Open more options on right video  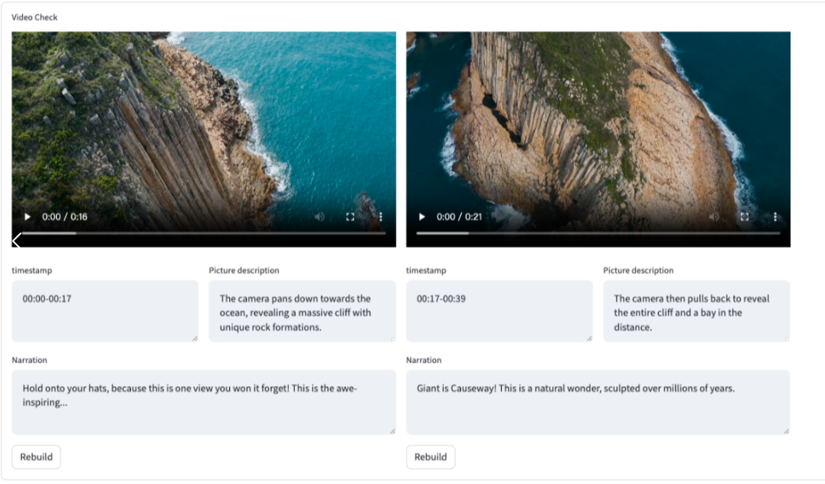[x=775, y=216]
